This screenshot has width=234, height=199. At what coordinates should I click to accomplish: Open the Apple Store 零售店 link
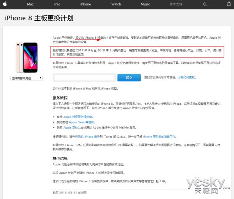click(x=79, y=122)
